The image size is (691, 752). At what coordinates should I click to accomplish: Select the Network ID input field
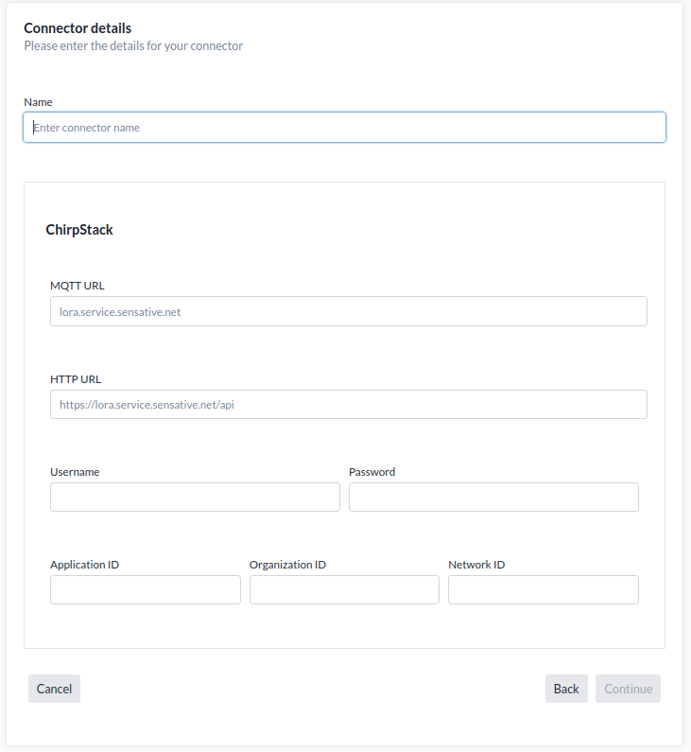pos(544,590)
